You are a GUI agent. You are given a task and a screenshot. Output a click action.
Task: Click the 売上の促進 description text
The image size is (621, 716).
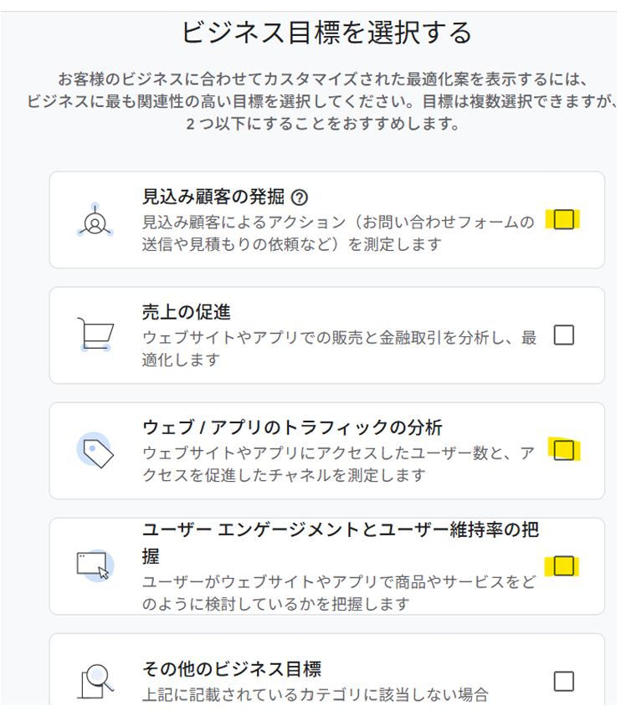339,349
